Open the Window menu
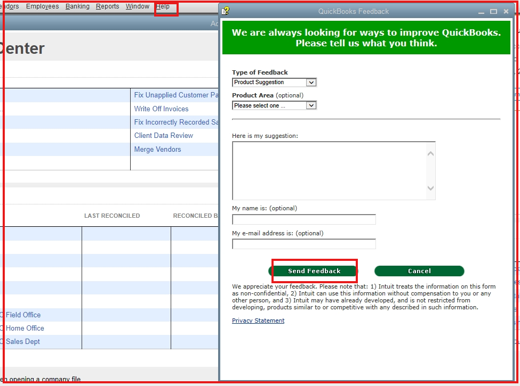 (x=137, y=6)
